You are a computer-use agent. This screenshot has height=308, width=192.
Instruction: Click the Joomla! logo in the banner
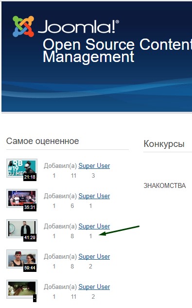(x=66, y=26)
